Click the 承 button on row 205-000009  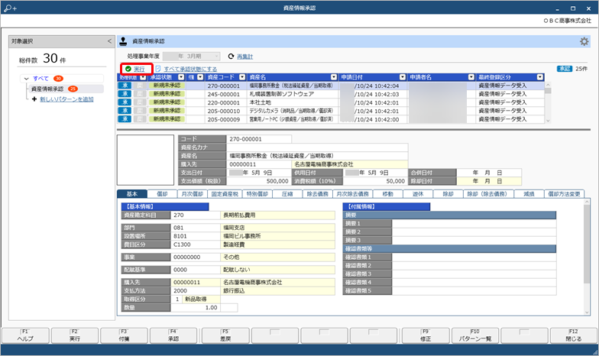pyautogui.click(x=125, y=119)
